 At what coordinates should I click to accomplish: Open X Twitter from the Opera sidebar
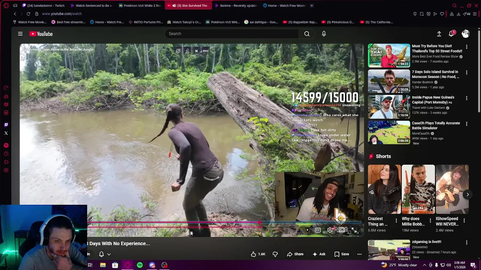click(6, 133)
